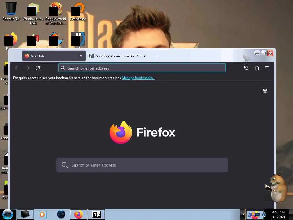Focus the top Search or enter address bar
This screenshot has height=220, width=293.
click(x=142, y=68)
